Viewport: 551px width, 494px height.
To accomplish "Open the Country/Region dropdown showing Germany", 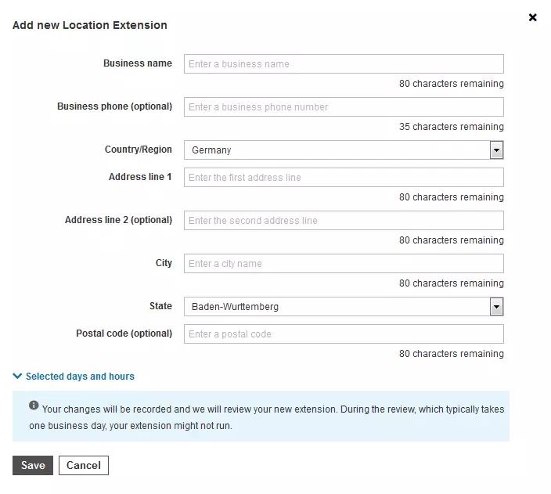I will point(343,150).
